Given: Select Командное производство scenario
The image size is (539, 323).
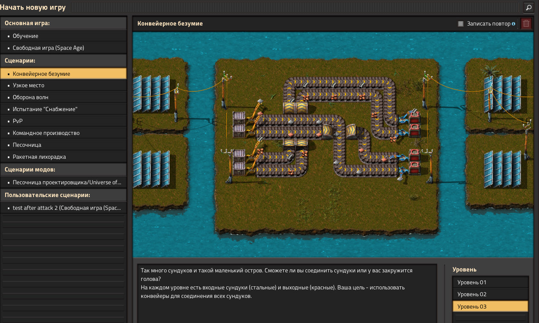Looking at the screenshot, I should pos(64,133).
